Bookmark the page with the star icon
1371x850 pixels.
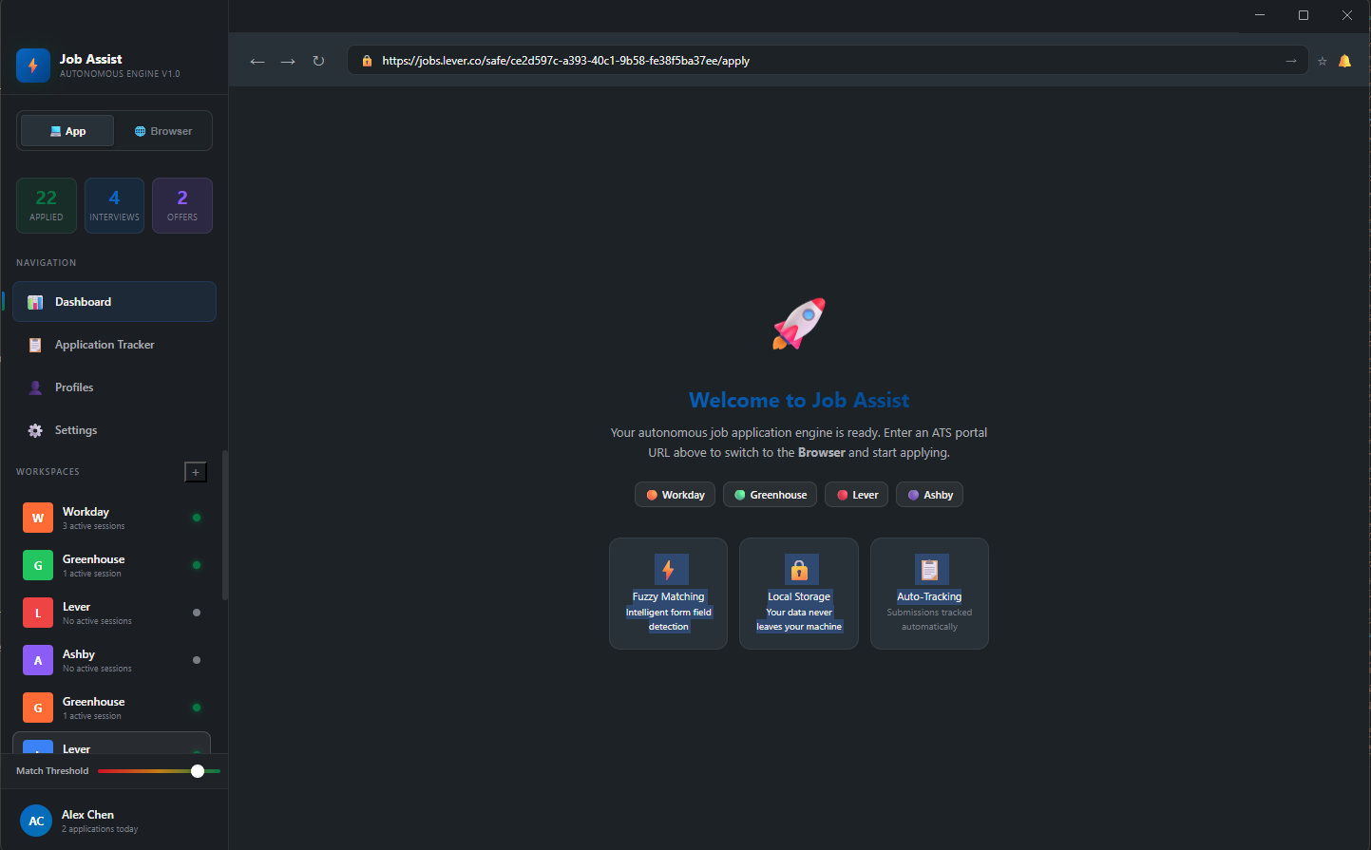tap(1322, 61)
